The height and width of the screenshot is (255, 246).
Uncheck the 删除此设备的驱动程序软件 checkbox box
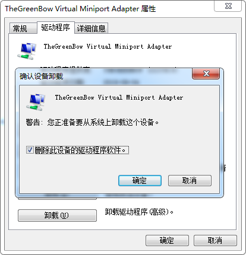click(x=30, y=150)
